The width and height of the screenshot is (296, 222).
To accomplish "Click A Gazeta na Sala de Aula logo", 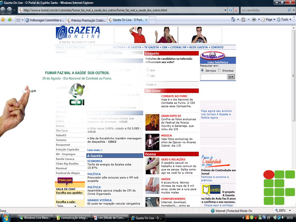I will 211,190.
